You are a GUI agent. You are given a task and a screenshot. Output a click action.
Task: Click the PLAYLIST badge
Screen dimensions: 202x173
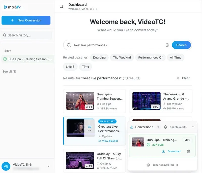click(x=108, y=121)
